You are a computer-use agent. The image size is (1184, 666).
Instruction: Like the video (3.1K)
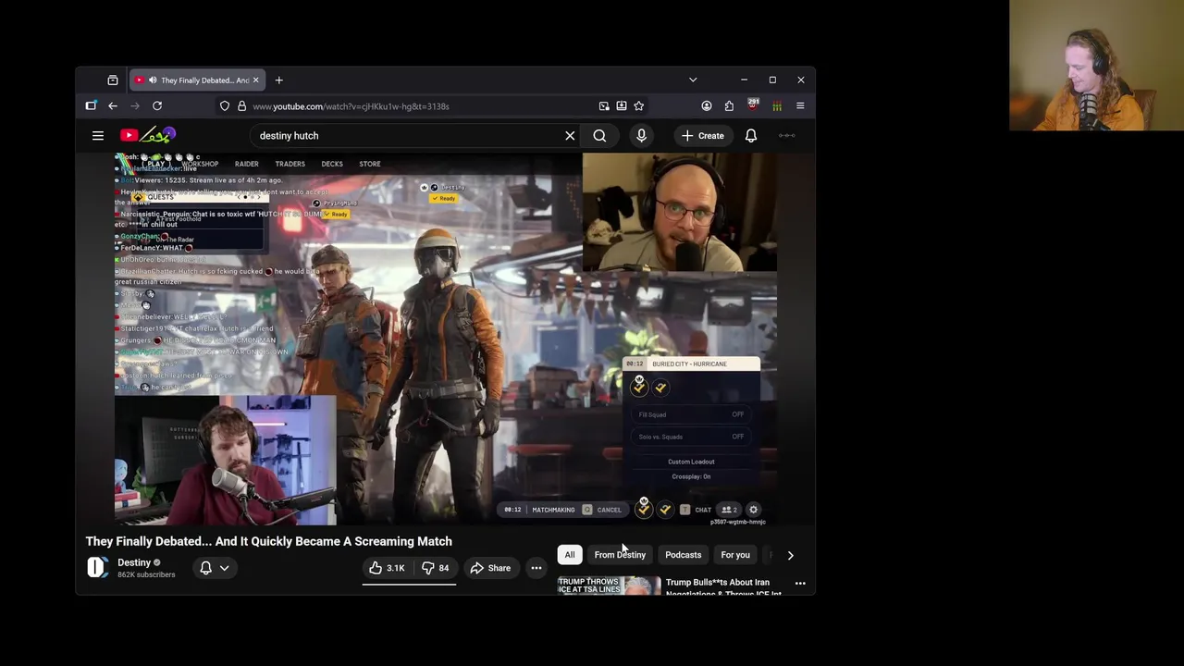[x=387, y=568]
